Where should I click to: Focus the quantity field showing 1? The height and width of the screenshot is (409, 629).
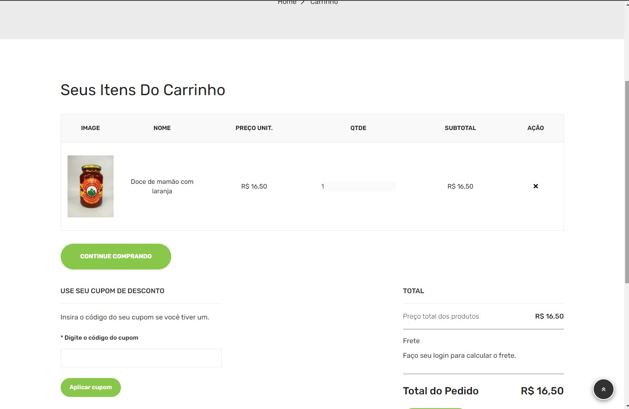click(358, 186)
